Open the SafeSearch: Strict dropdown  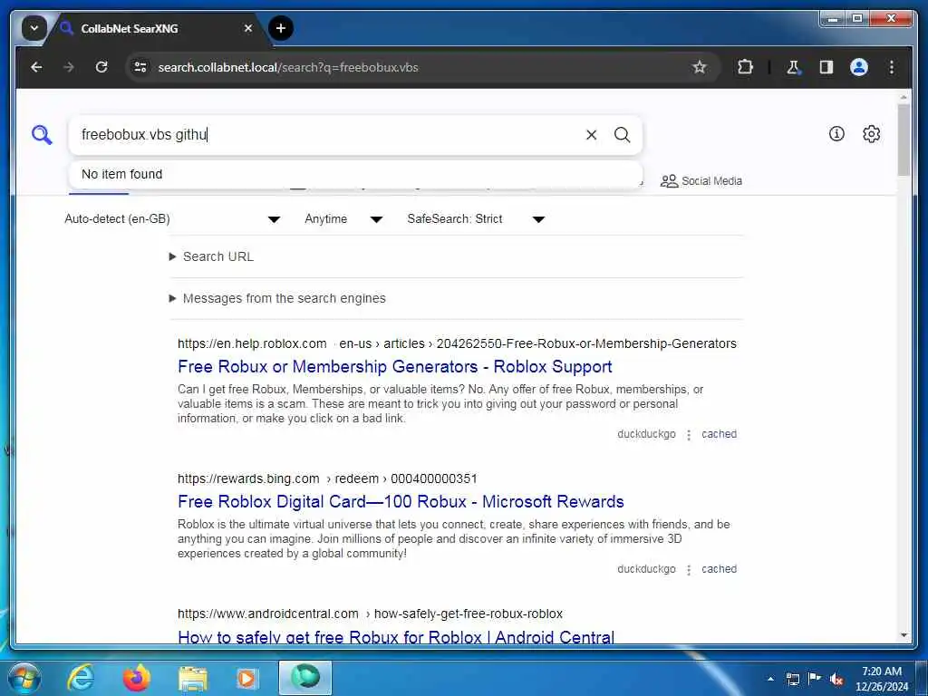click(476, 219)
